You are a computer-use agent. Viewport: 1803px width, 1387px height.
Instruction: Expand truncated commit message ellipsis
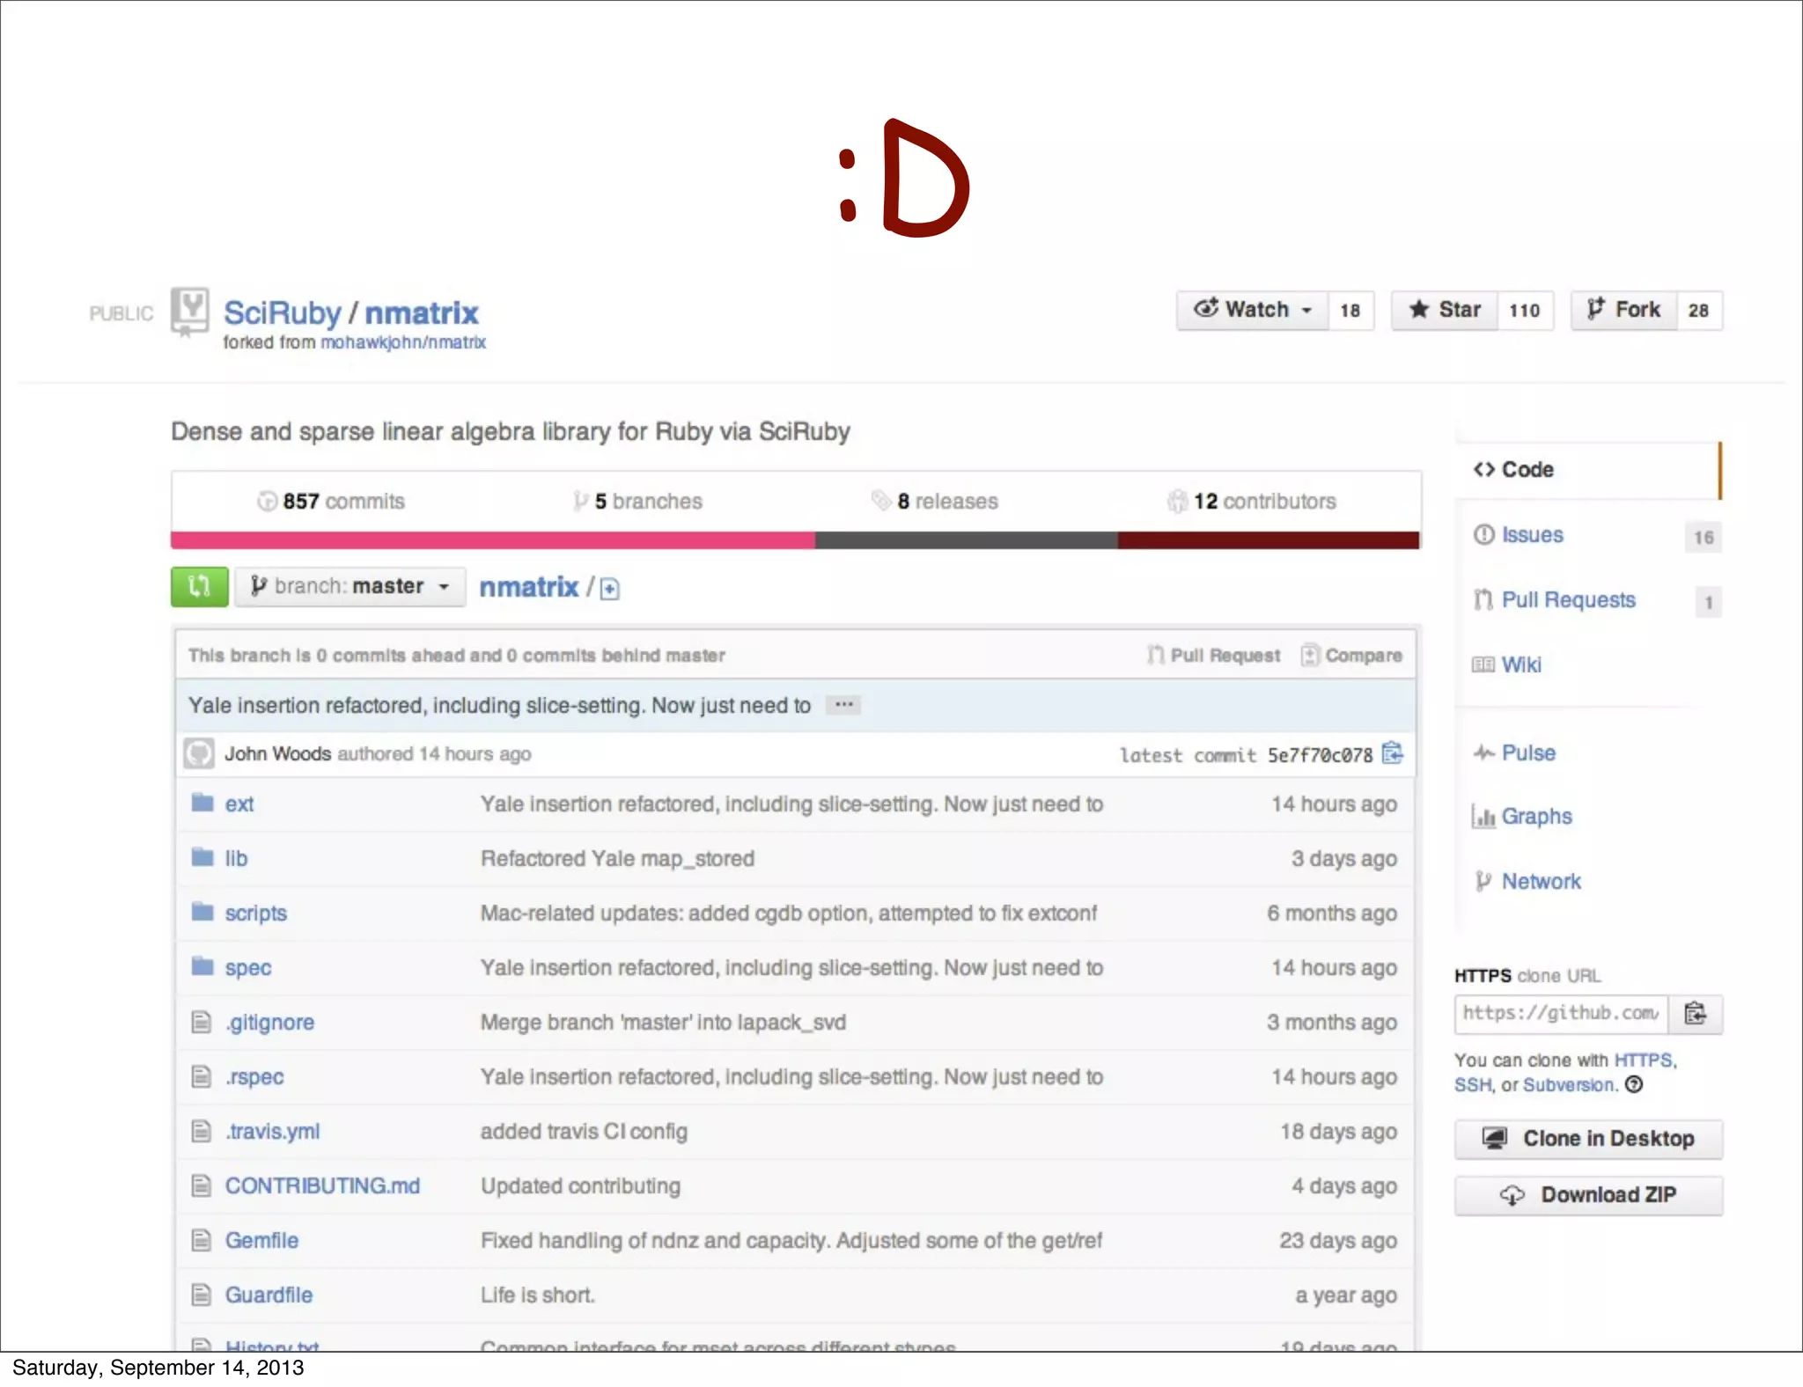[x=843, y=705]
